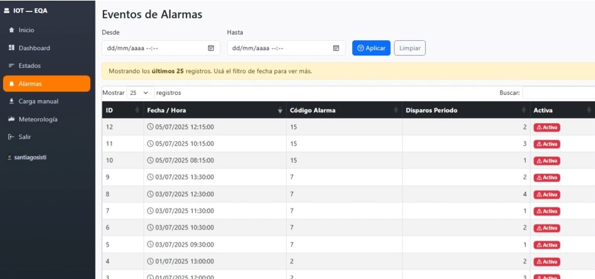Sort by Código Alarma column

[x=344, y=110]
